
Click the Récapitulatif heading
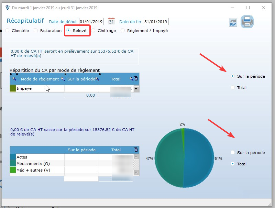coord(25,21)
